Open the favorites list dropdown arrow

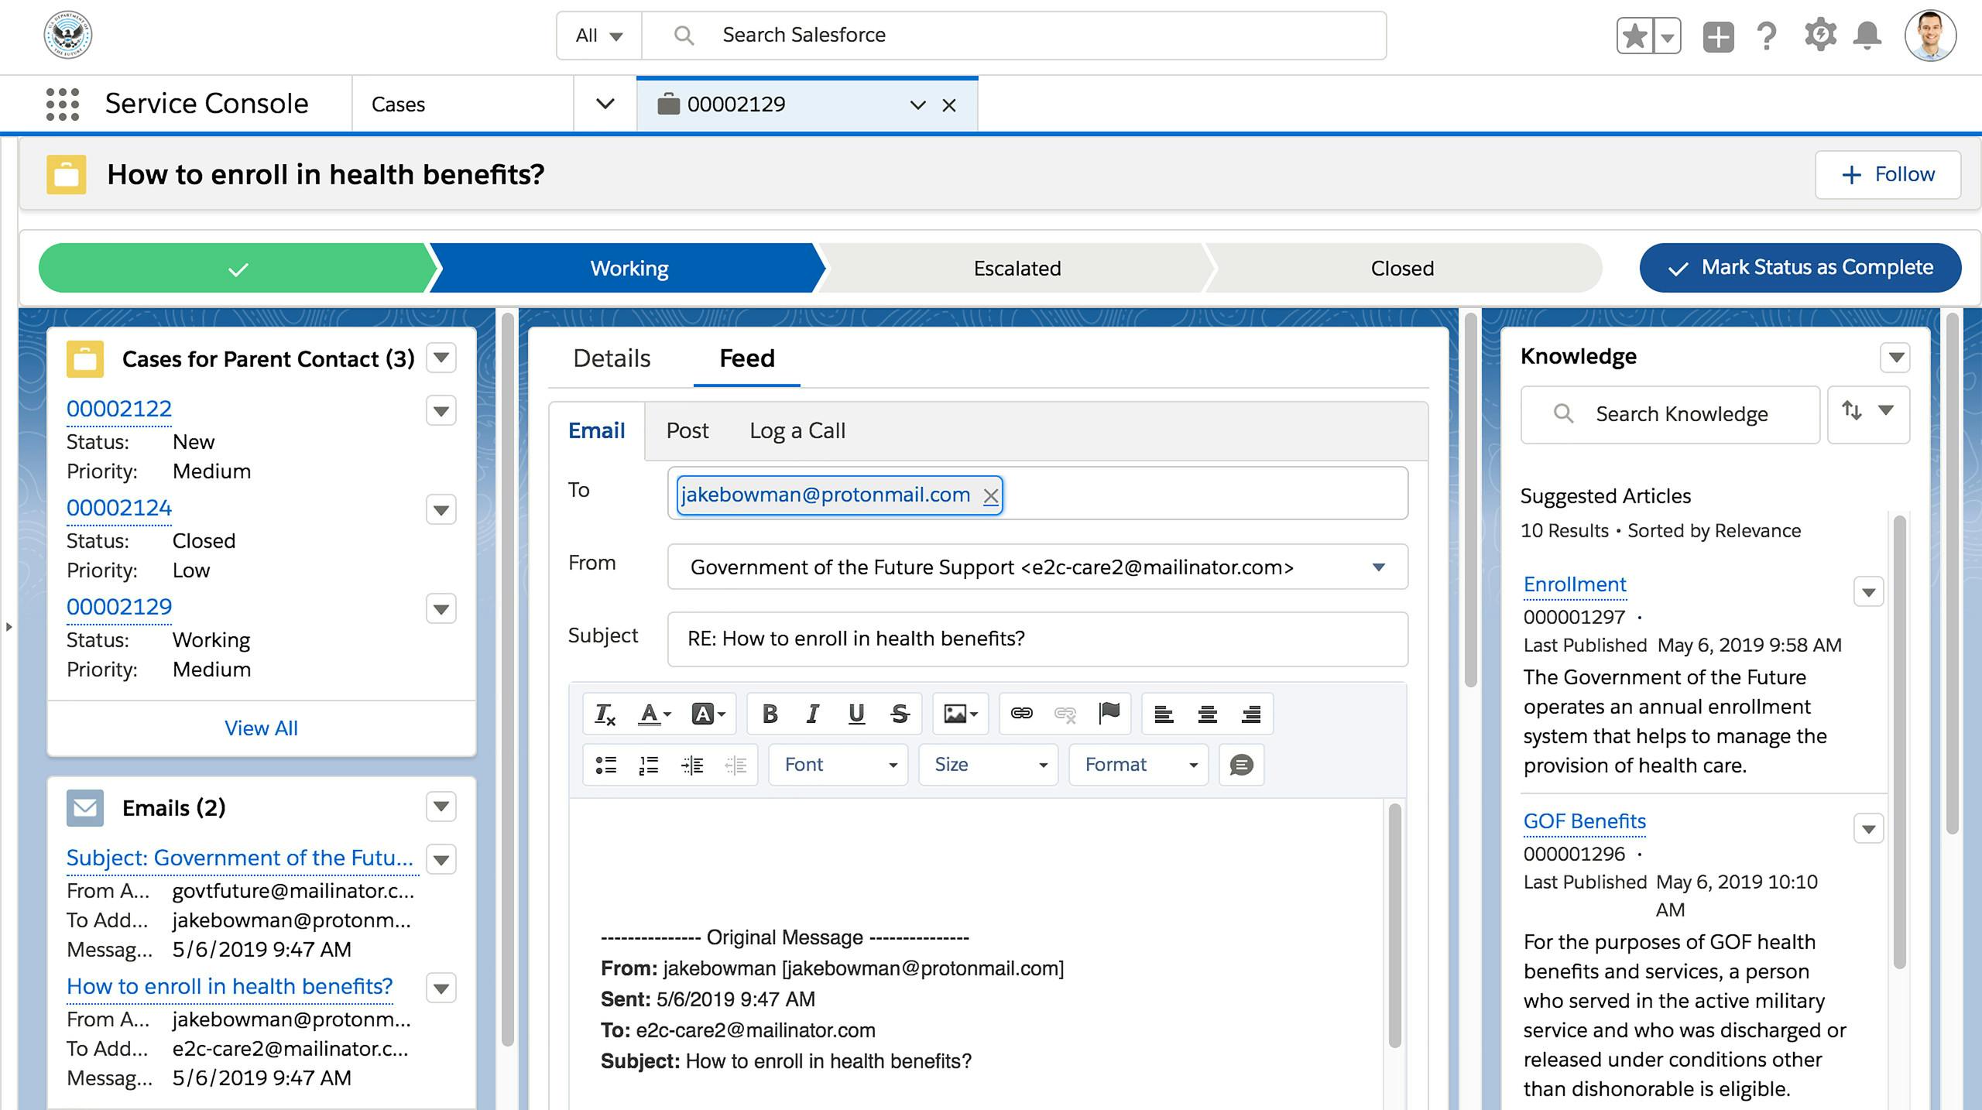pyautogui.click(x=1668, y=36)
